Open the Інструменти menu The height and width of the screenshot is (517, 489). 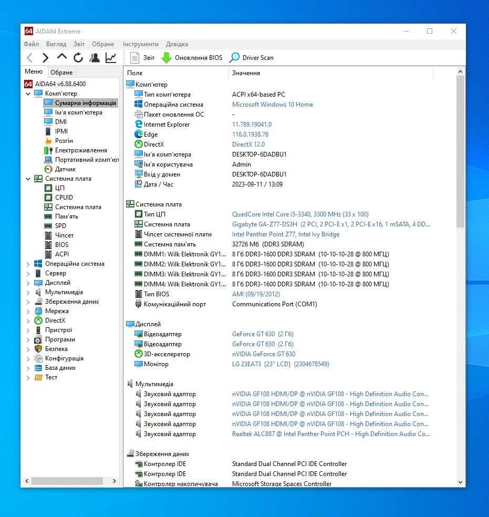141,44
